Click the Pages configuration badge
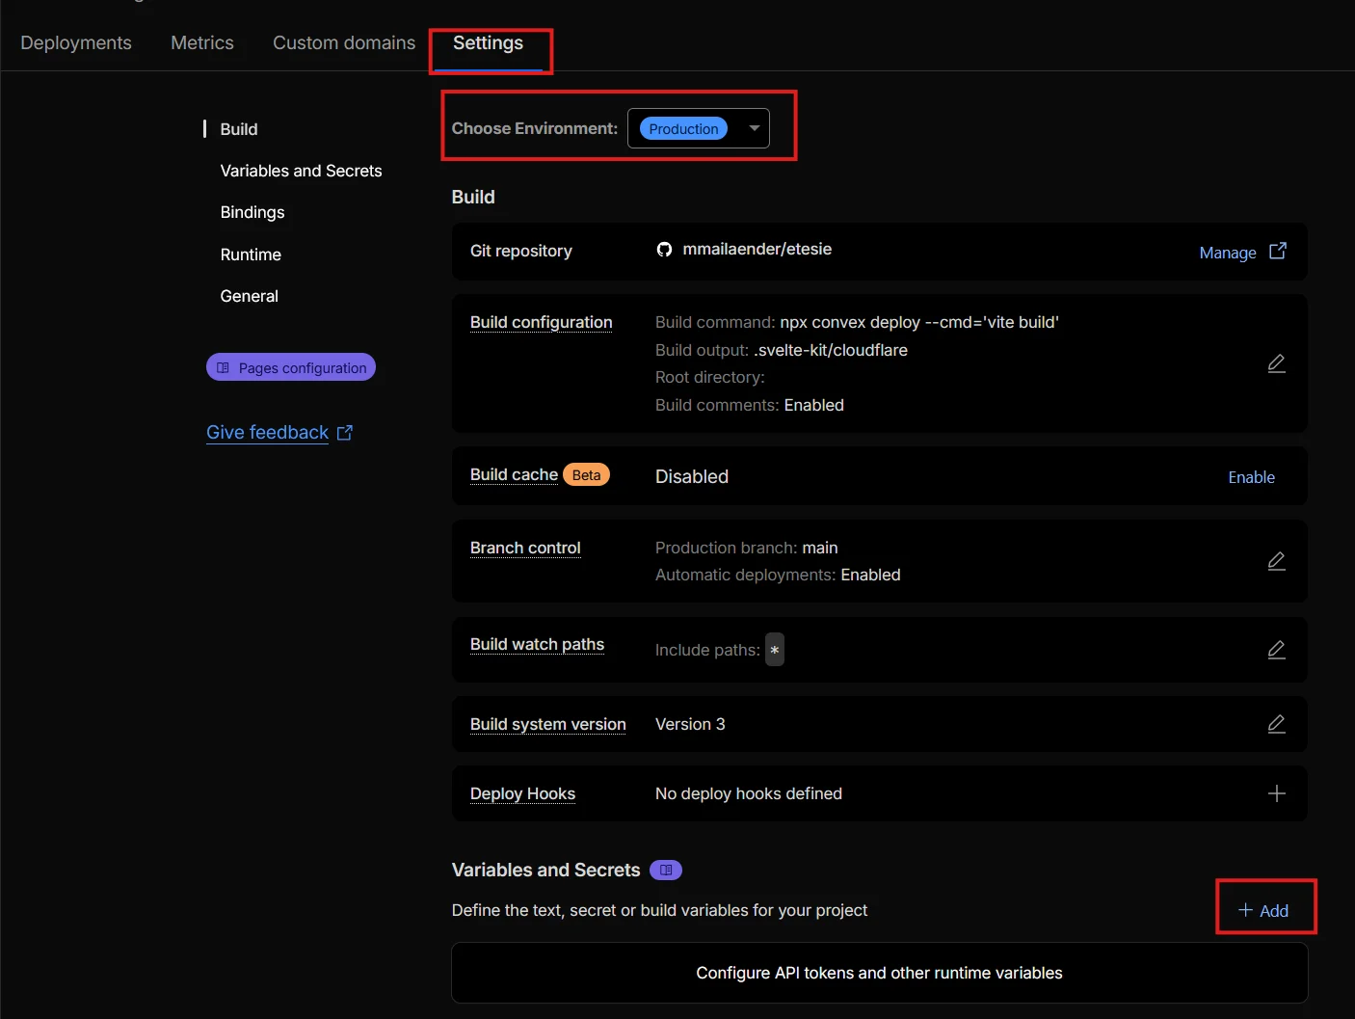 tap(291, 367)
